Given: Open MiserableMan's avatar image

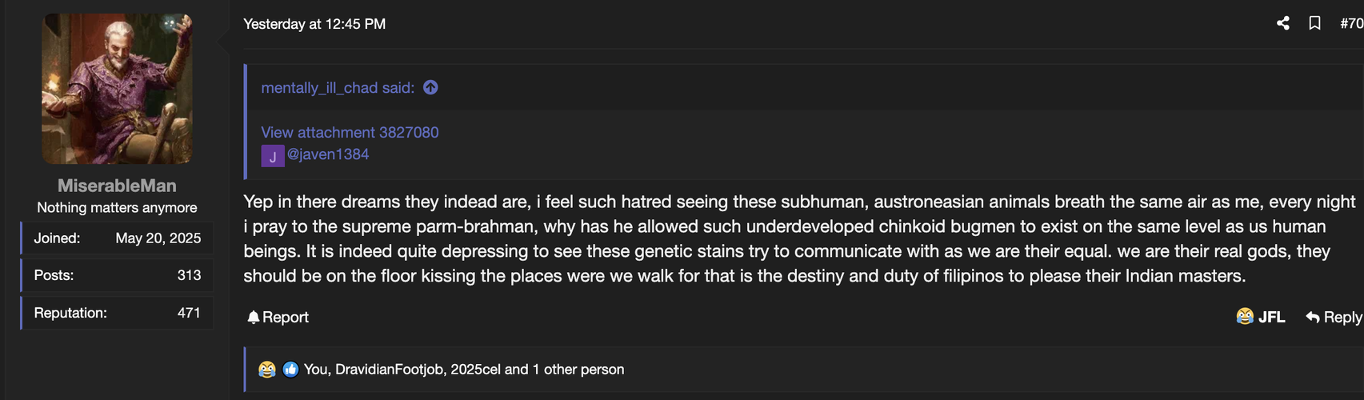Looking at the screenshot, I should 117,88.
